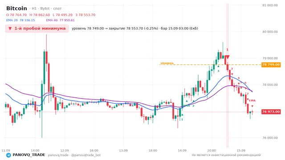
Task: Click the 79 000.00 price axis label
Action: pos(270,58)
